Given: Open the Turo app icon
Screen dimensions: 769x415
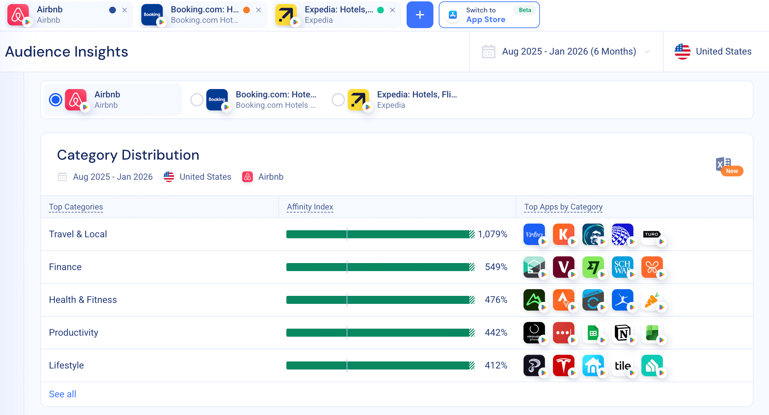Looking at the screenshot, I should pyautogui.click(x=652, y=234).
